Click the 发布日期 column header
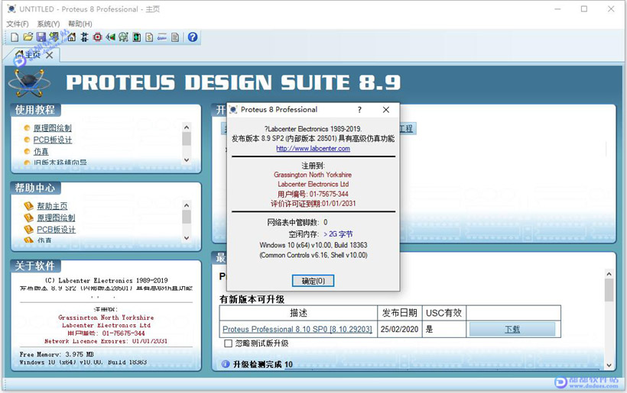 [400, 313]
